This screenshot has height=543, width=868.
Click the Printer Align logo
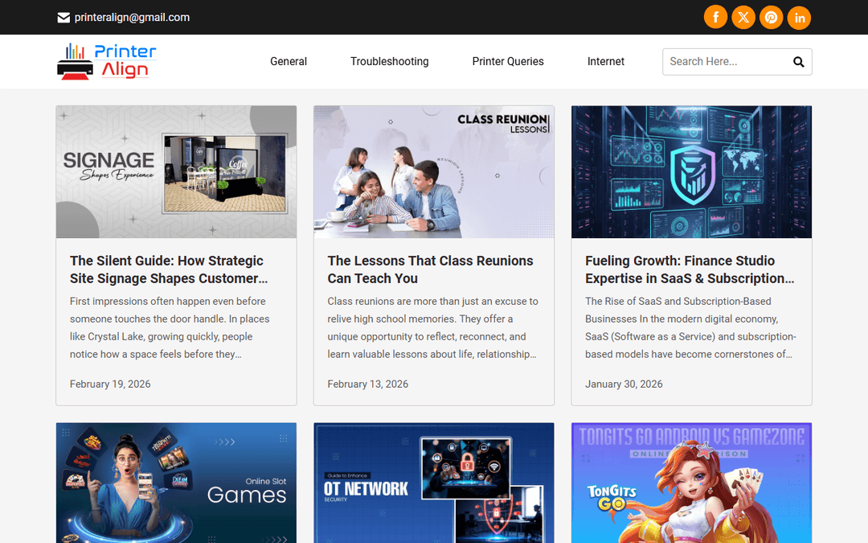tap(107, 61)
